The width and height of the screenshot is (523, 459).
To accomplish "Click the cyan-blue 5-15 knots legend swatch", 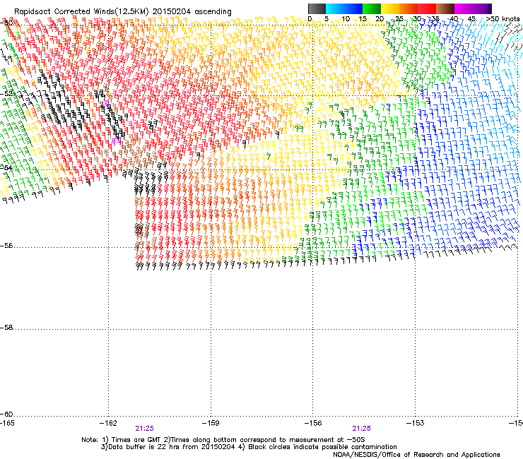I will (x=344, y=8).
